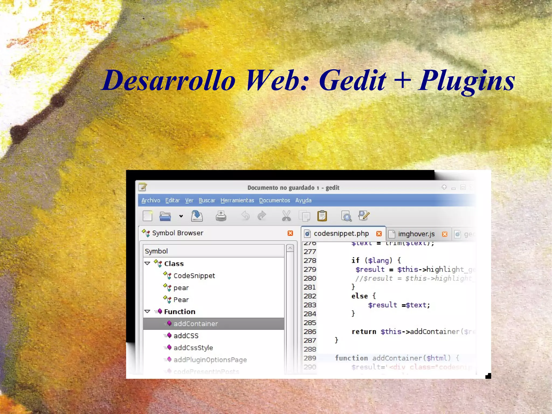This screenshot has width=552, height=414.
Task: Click line number 289 in the gutter
Action: [310, 358]
